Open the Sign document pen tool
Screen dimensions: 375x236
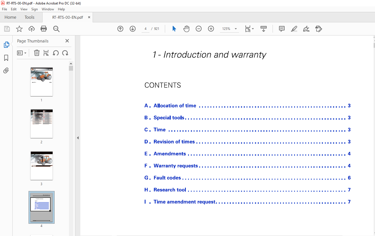pos(306,29)
